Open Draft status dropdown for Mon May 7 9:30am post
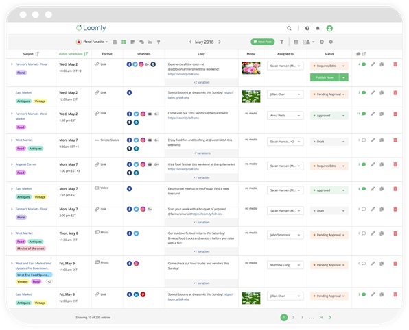 pyautogui.click(x=329, y=142)
